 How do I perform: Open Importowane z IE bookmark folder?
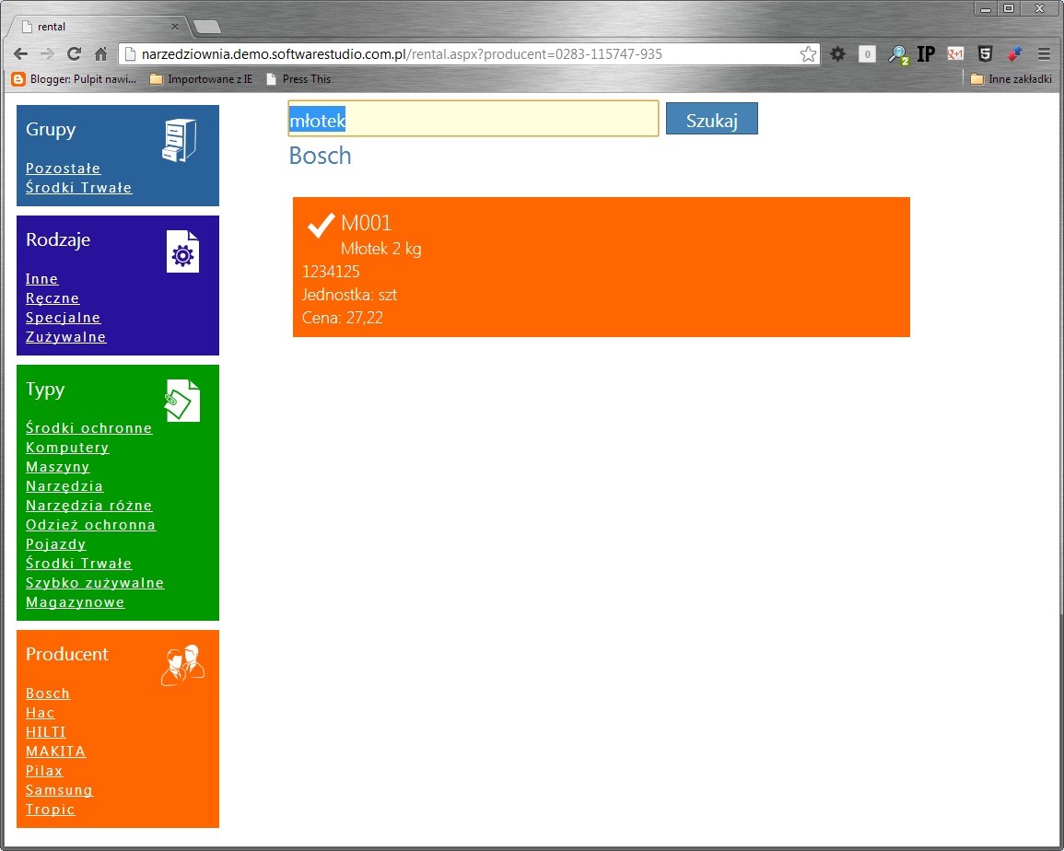(x=201, y=79)
